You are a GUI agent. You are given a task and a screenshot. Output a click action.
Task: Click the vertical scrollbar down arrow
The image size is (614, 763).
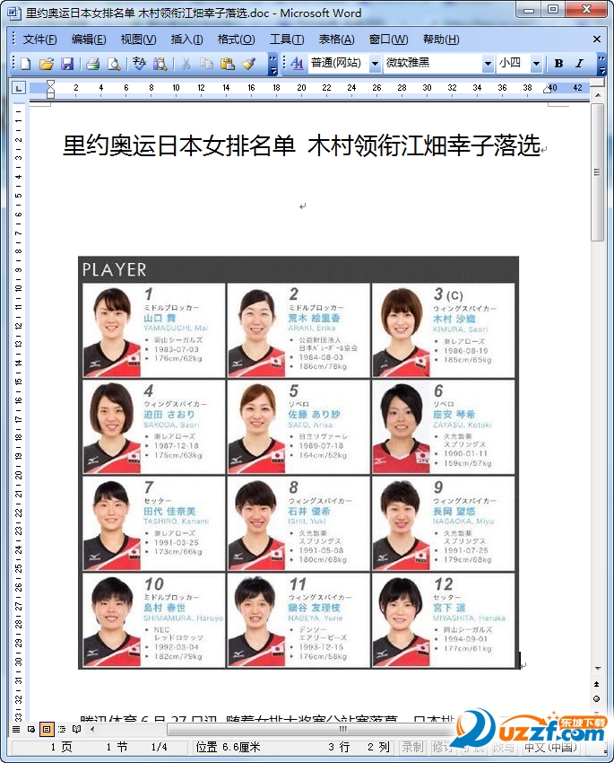pyautogui.click(x=598, y=668)
